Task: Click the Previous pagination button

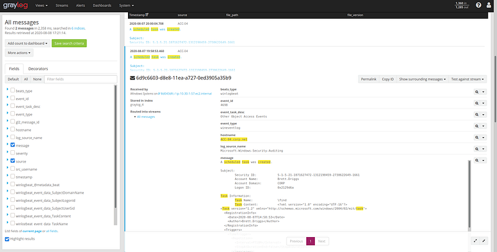Action: [x=296, y=241]
